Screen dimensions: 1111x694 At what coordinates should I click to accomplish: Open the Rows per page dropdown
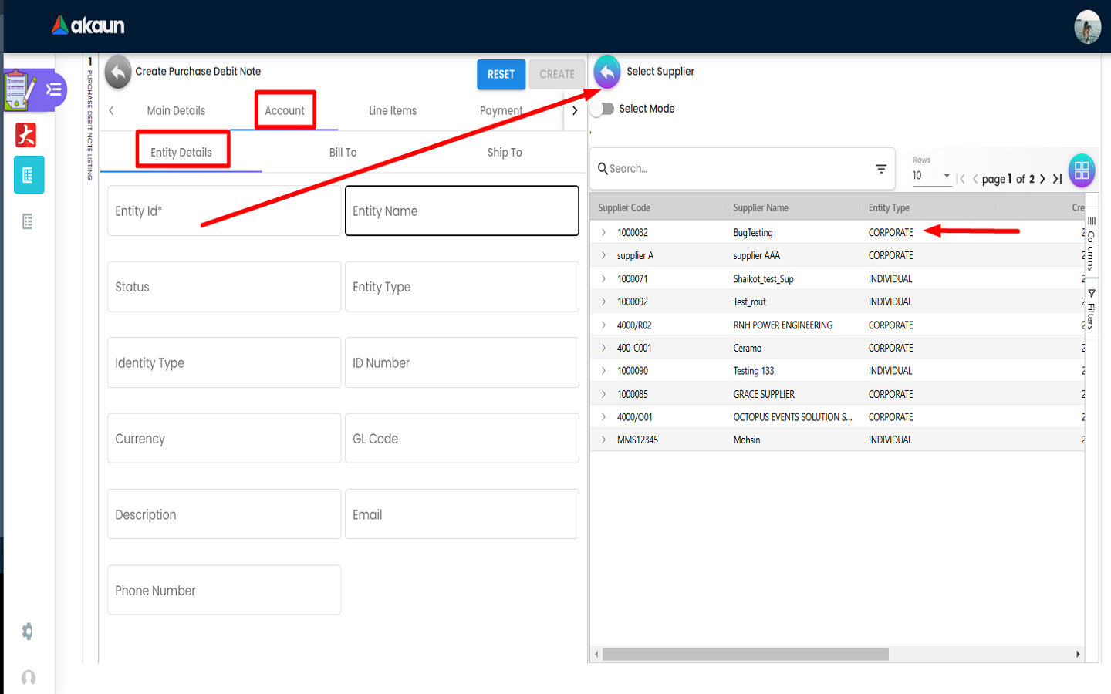pos(931,176)
